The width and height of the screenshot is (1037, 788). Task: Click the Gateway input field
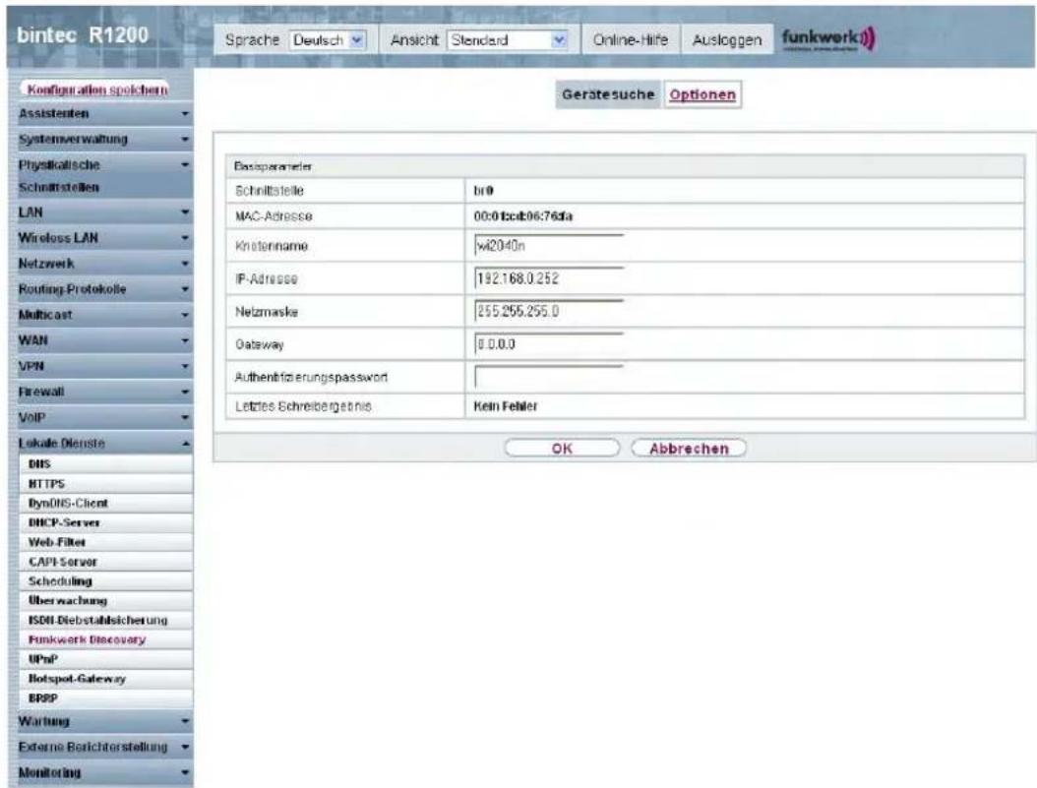pos(549,343)
